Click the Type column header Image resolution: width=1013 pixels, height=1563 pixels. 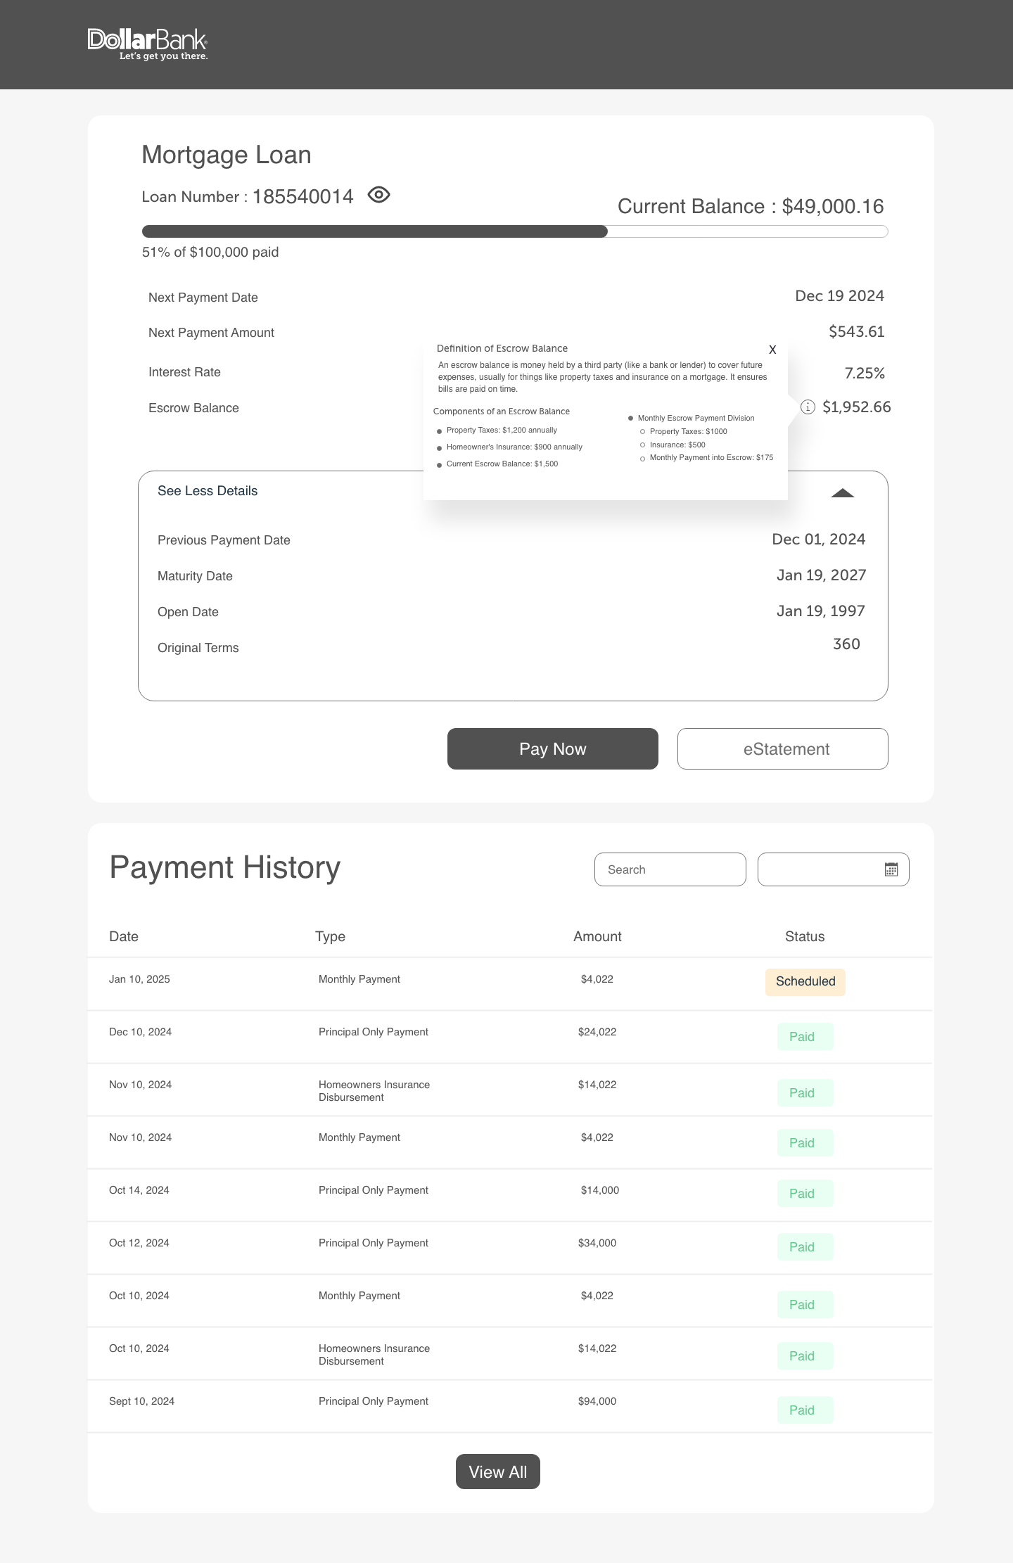click(x=330, y=936)
